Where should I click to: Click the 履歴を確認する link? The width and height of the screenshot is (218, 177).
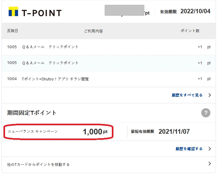click(189, 149)
